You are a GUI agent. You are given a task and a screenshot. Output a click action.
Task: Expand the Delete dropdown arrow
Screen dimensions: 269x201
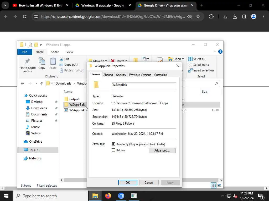126,61
